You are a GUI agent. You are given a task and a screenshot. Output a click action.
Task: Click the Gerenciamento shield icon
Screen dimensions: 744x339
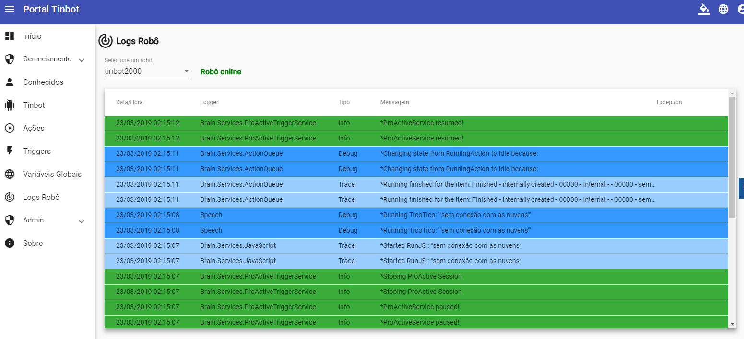tap(10, 59)
